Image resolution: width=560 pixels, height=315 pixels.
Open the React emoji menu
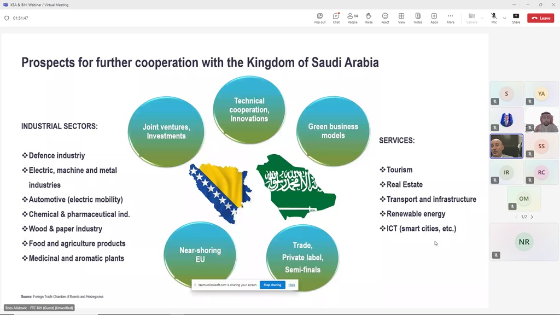385,17
